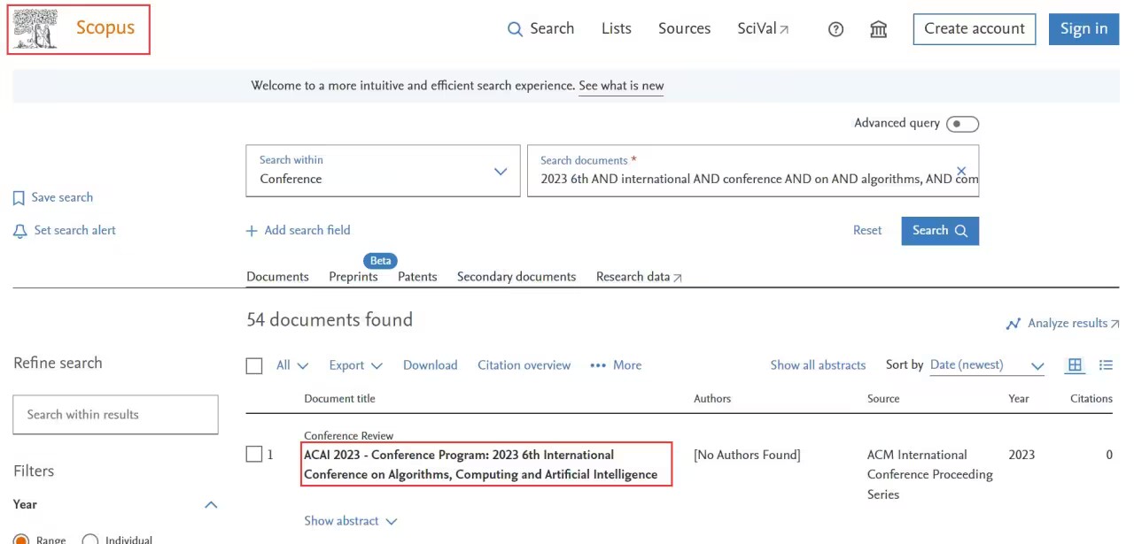
Task: Click the Set search alert bell icon
Action: [19, 231]
